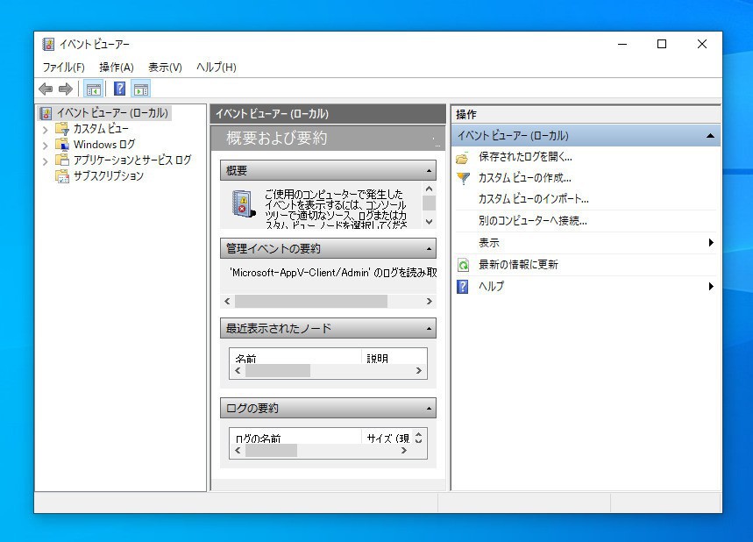Click the 説明 column header in 最近表示されたノード
This screenshot has height=542, width=753.
378,358
